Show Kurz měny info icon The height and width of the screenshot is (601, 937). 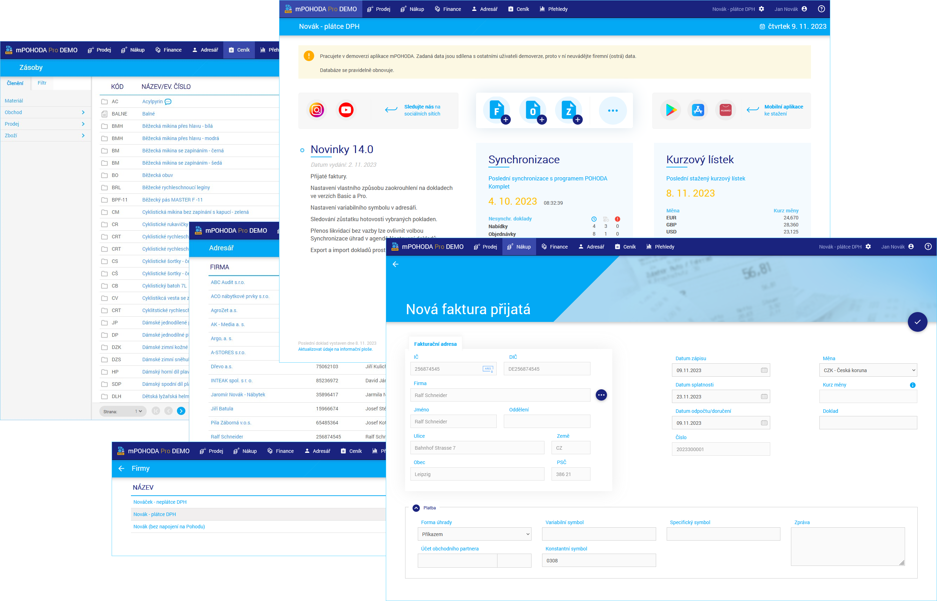912,385
